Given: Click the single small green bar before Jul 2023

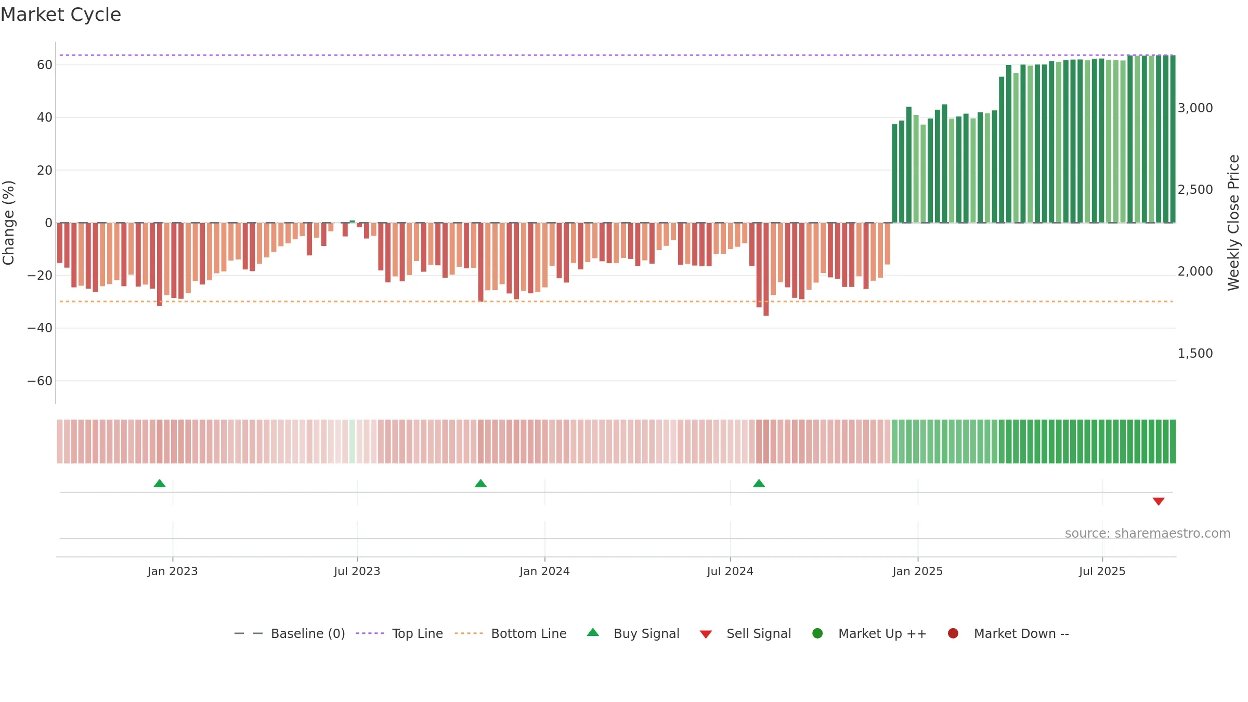Looking at the screenshot, I should 352,222.
